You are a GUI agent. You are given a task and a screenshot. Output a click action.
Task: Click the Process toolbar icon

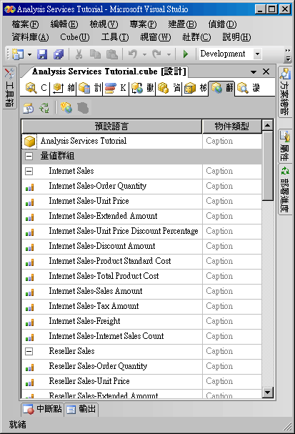pos(29,108)
